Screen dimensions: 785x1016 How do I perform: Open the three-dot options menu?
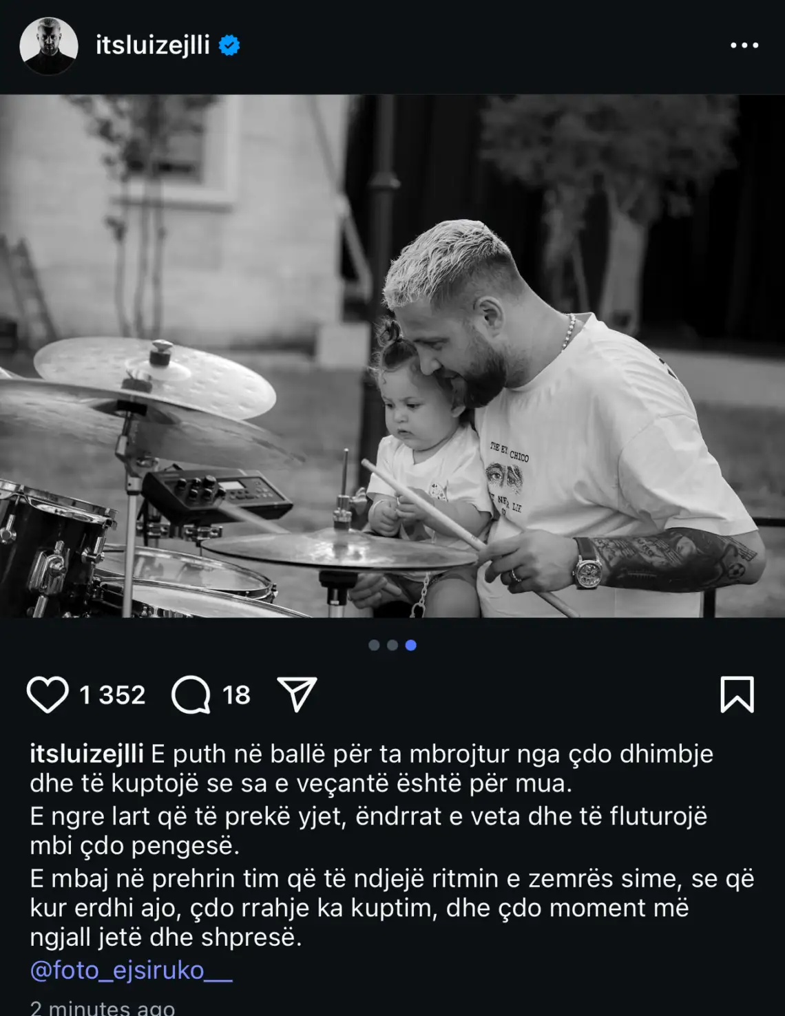[744, 45]
